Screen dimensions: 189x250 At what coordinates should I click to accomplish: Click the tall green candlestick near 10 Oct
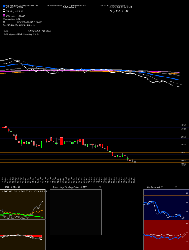click(42, 145)
